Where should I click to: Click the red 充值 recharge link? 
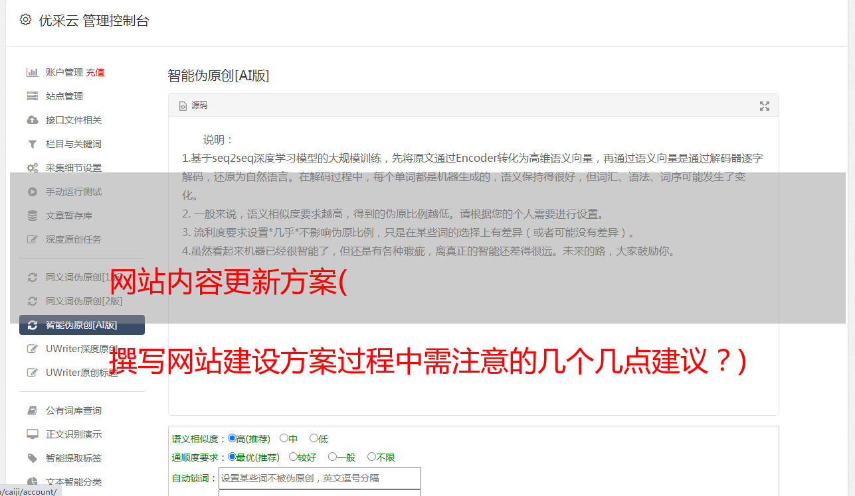click(x=95, y=72)
